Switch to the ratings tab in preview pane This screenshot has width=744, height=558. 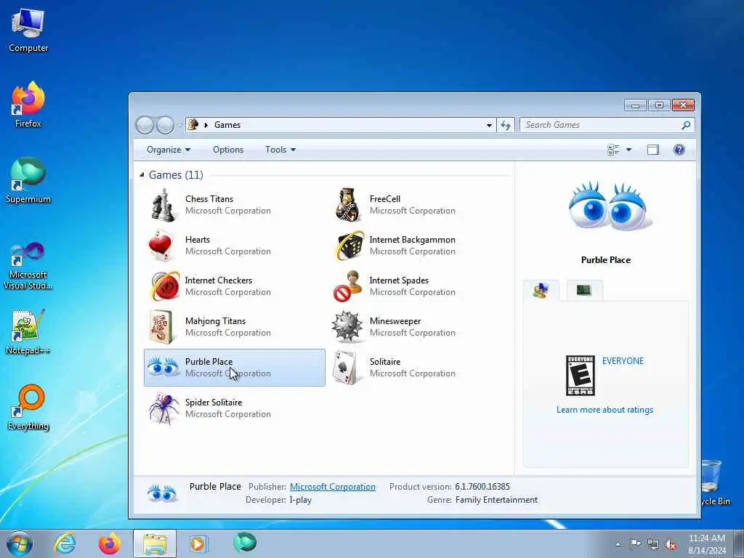click(541, 291)
